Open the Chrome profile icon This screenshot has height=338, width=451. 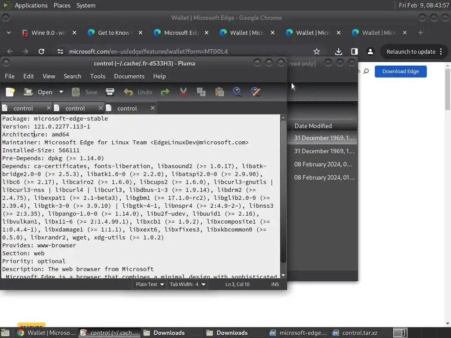point(370,51)
